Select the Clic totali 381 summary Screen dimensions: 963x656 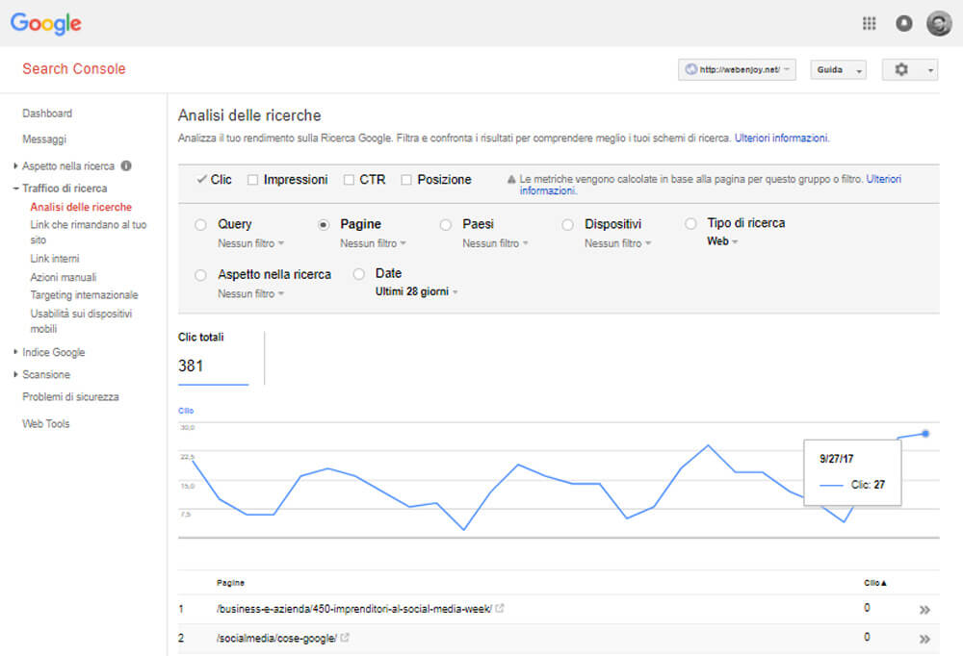click(x=213, y=359)
